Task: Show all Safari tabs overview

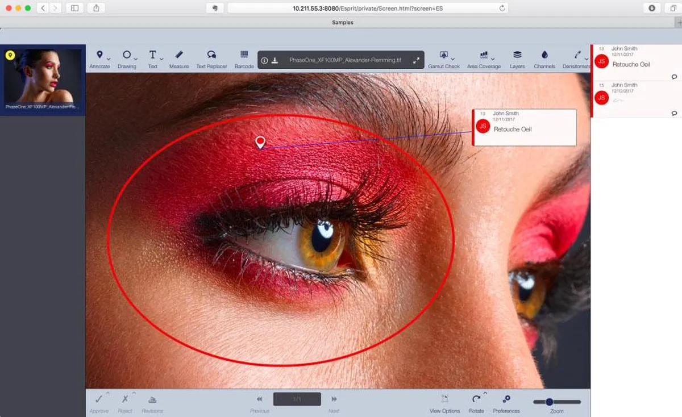Action: tap(673, 8)
